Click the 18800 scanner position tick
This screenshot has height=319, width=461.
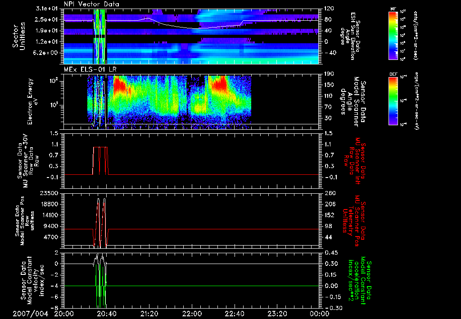point(50,204)
